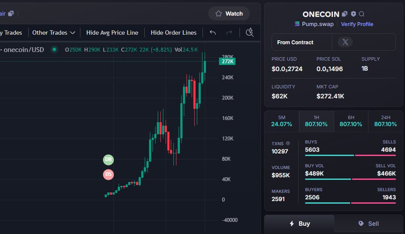Screen dimensions: 405x234
Task: Click the TXNS count 10297
Action: point(279,151)
